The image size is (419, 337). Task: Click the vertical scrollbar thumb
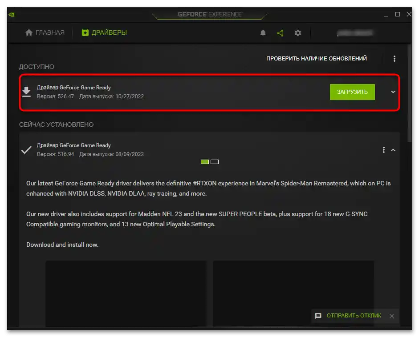(410, 93)
